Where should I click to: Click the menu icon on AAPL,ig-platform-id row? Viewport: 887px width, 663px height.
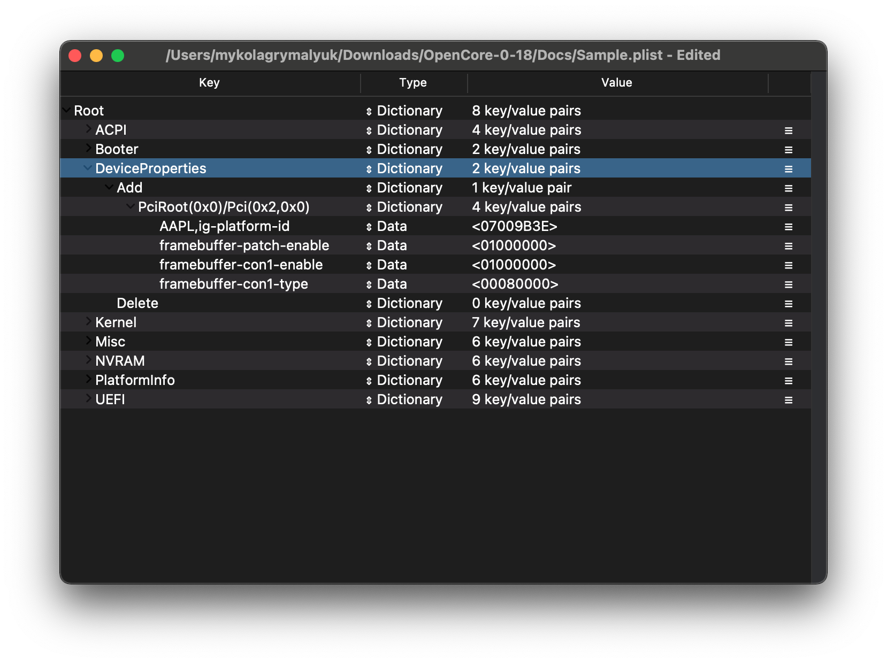coord(788,227)
